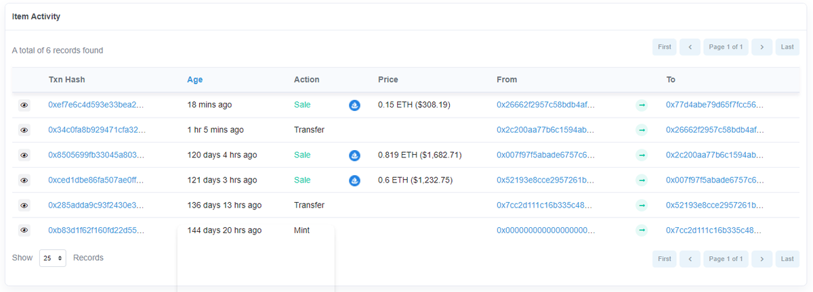Preview the 0xced1dbe86fa507ae0ff transaction via eye icon
This screenshot has width=813, height=292.
click(x=24, y=180)
